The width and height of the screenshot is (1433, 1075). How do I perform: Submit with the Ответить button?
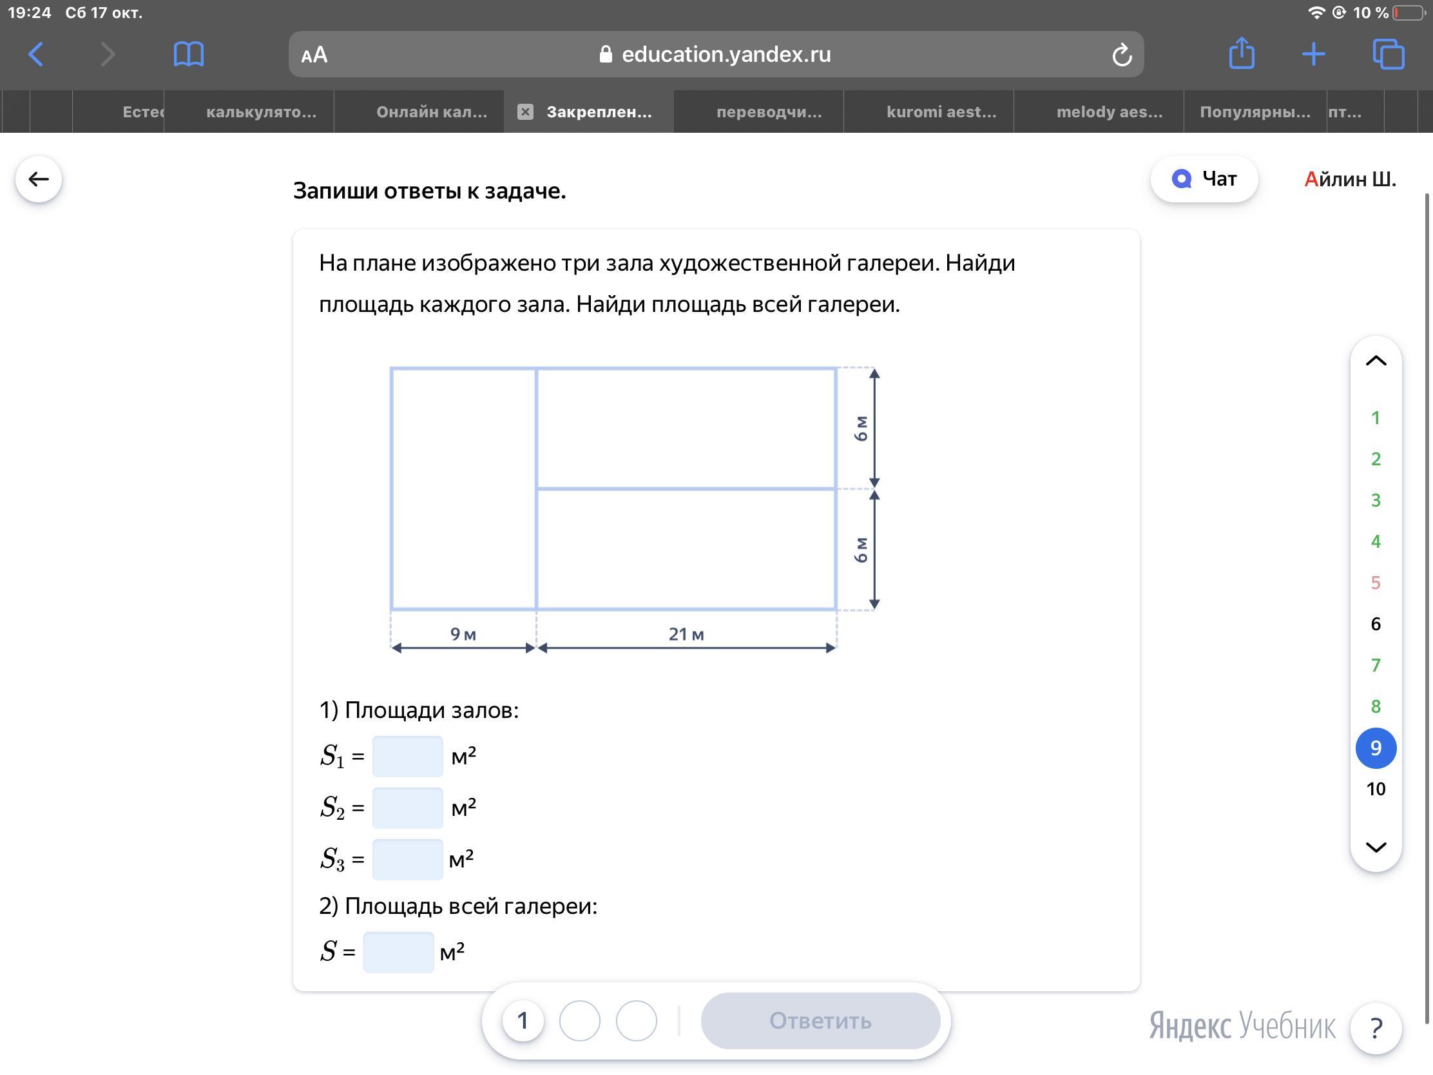pyautogui.click(x=820, y=1021)
